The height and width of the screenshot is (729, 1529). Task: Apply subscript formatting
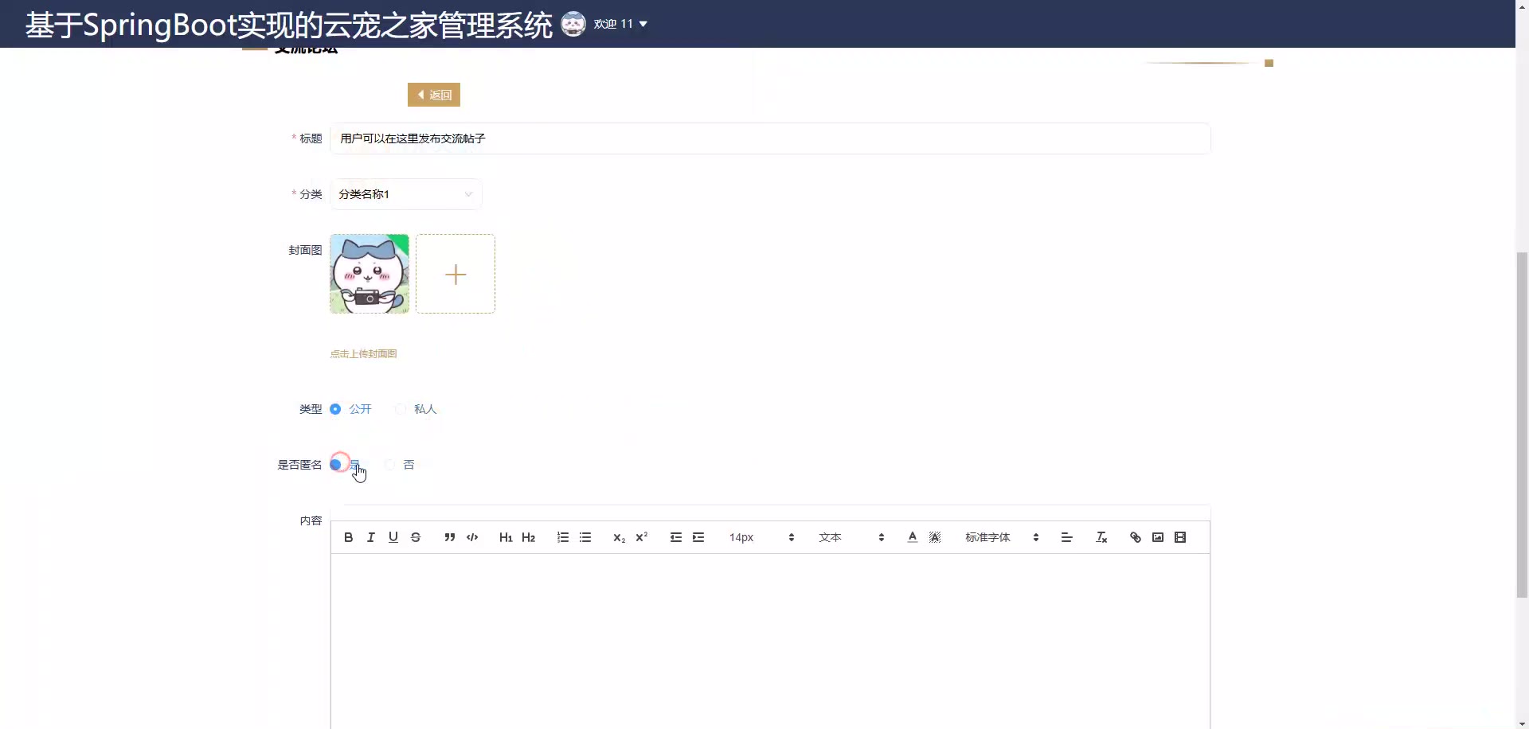point(619,537)
